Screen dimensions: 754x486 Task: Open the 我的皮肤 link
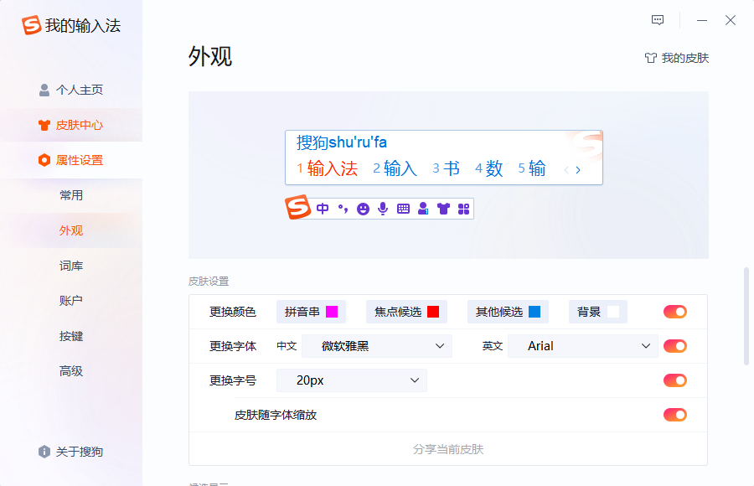[x=677, y=58]
